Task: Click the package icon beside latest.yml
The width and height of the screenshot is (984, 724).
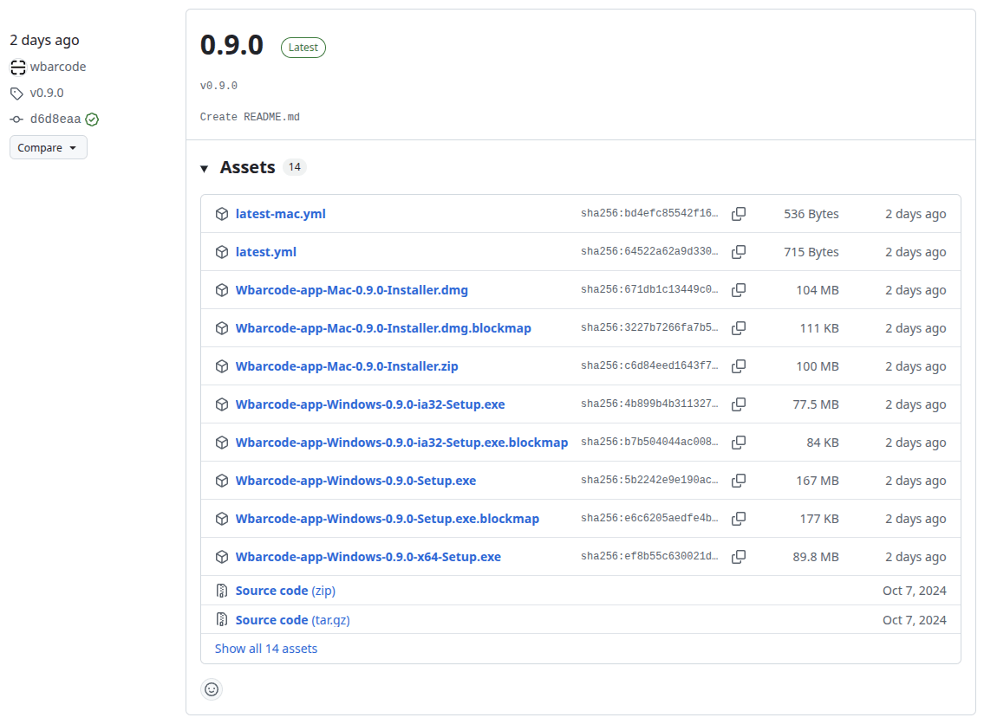Action: [x=222, y=251]
